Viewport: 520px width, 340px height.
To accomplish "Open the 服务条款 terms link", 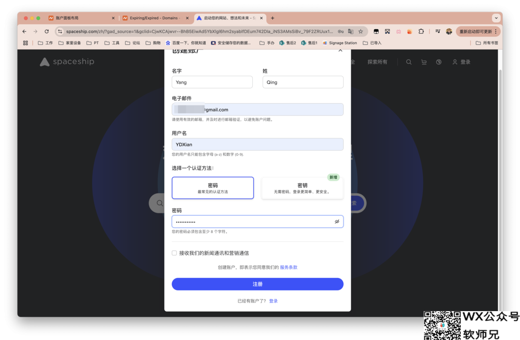I will 288,267.
